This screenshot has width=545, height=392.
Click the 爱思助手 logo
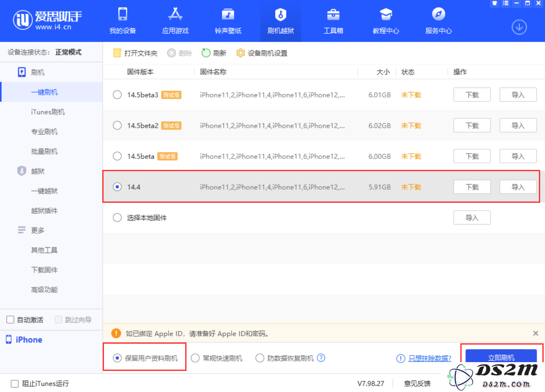(x=47, y=19)
